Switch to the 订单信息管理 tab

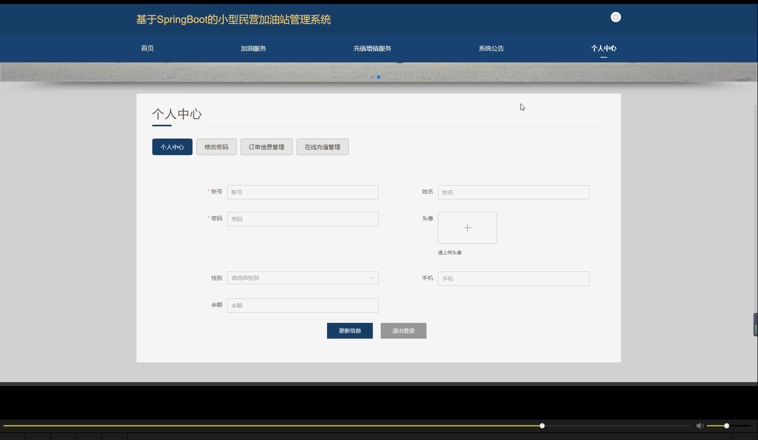[266, 146]
